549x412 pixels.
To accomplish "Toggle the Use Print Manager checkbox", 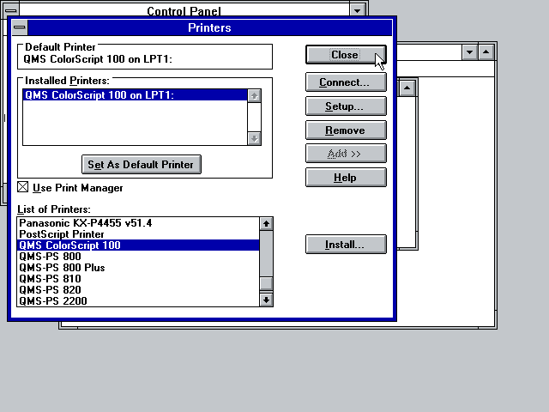I will click(x=23, y=187).
